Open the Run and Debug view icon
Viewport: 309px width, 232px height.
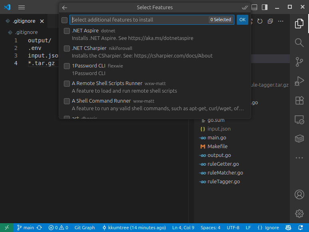(x=299, y=81)
